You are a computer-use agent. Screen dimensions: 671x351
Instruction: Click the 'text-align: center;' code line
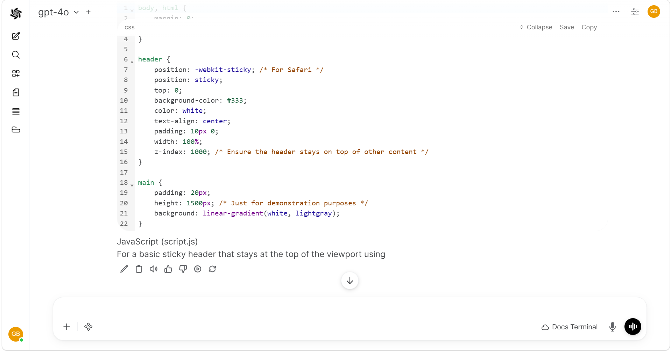tap(192, 121)
